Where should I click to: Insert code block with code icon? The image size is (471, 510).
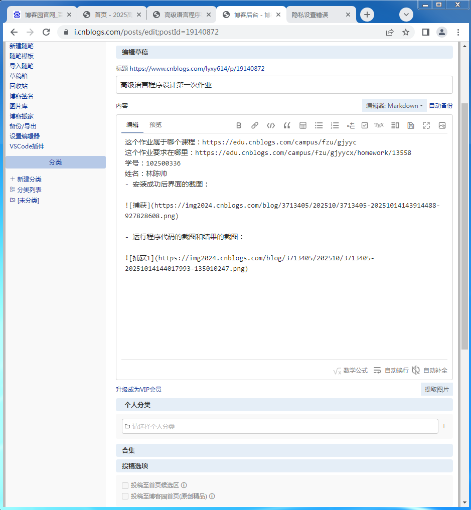271,125
